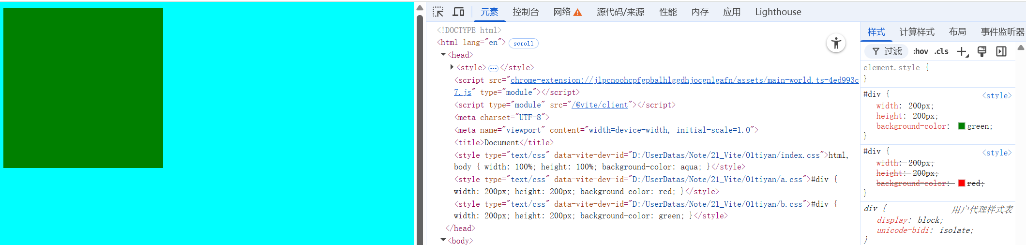
Task: Toggle the :hov element state button
Action: pyautogui.click(x=920, y=51)
